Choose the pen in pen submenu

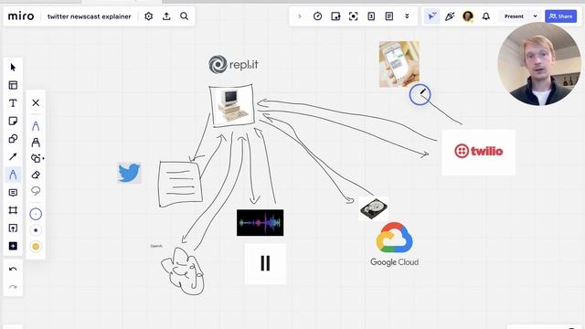tap(36, 126)
